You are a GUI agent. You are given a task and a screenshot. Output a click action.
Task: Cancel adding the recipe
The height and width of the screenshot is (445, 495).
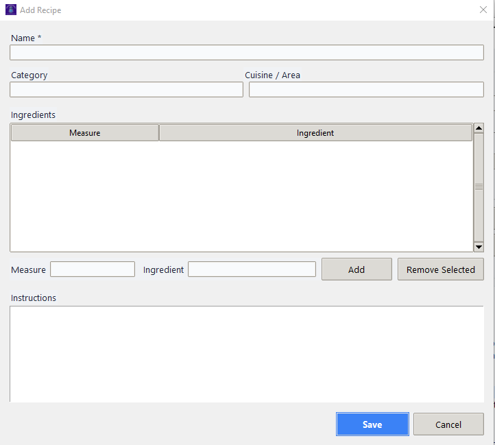click(448, 424)
